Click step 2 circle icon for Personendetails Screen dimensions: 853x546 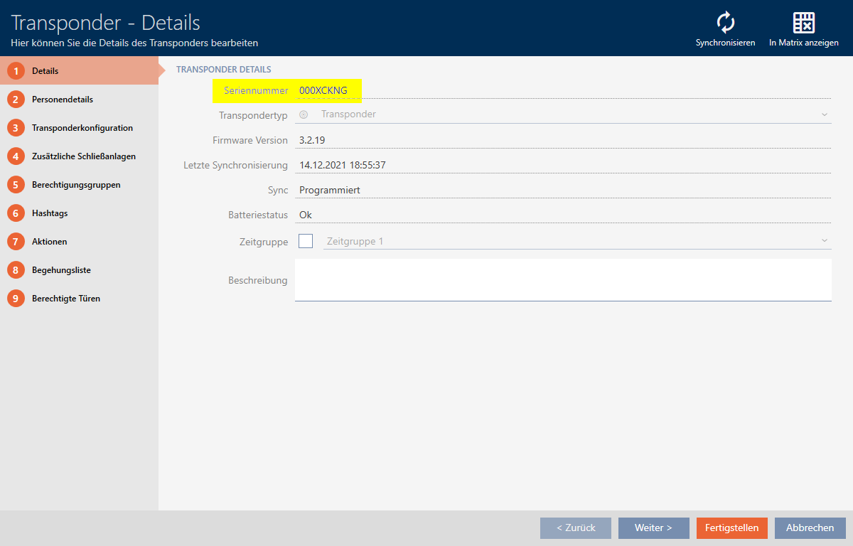pos(16,100)
